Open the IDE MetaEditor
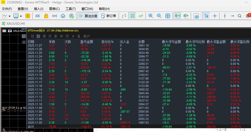The height and width of the screenshot is (132, 251). click(38, 16)
